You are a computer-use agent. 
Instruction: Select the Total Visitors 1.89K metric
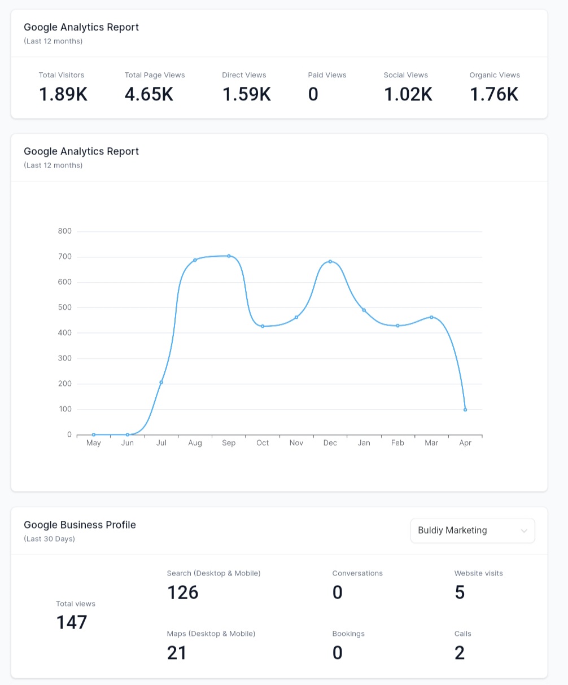[63, 94]
